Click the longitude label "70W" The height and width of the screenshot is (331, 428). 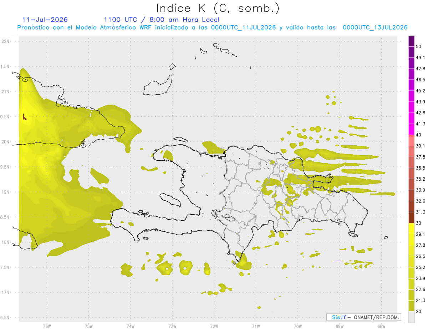pyautogui.click(x=297, y=326)
